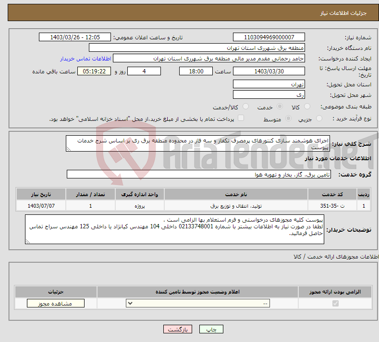This screenshot has height=342, width=379.
Task: Click the جزئیات column header in permits table
Action: [56, 292]
